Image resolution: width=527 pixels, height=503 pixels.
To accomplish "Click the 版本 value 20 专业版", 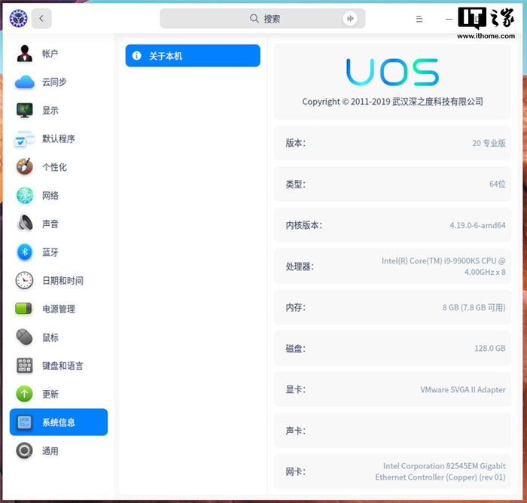I will pyautogui.click(x=489, y=143).
